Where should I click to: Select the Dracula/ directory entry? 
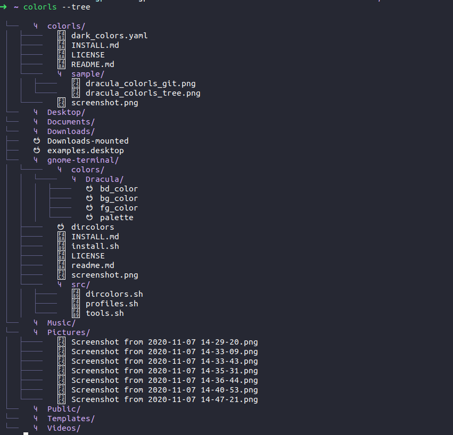104,179
